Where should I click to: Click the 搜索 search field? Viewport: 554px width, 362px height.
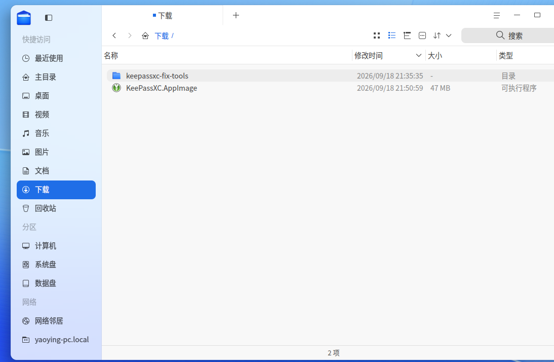508,35
